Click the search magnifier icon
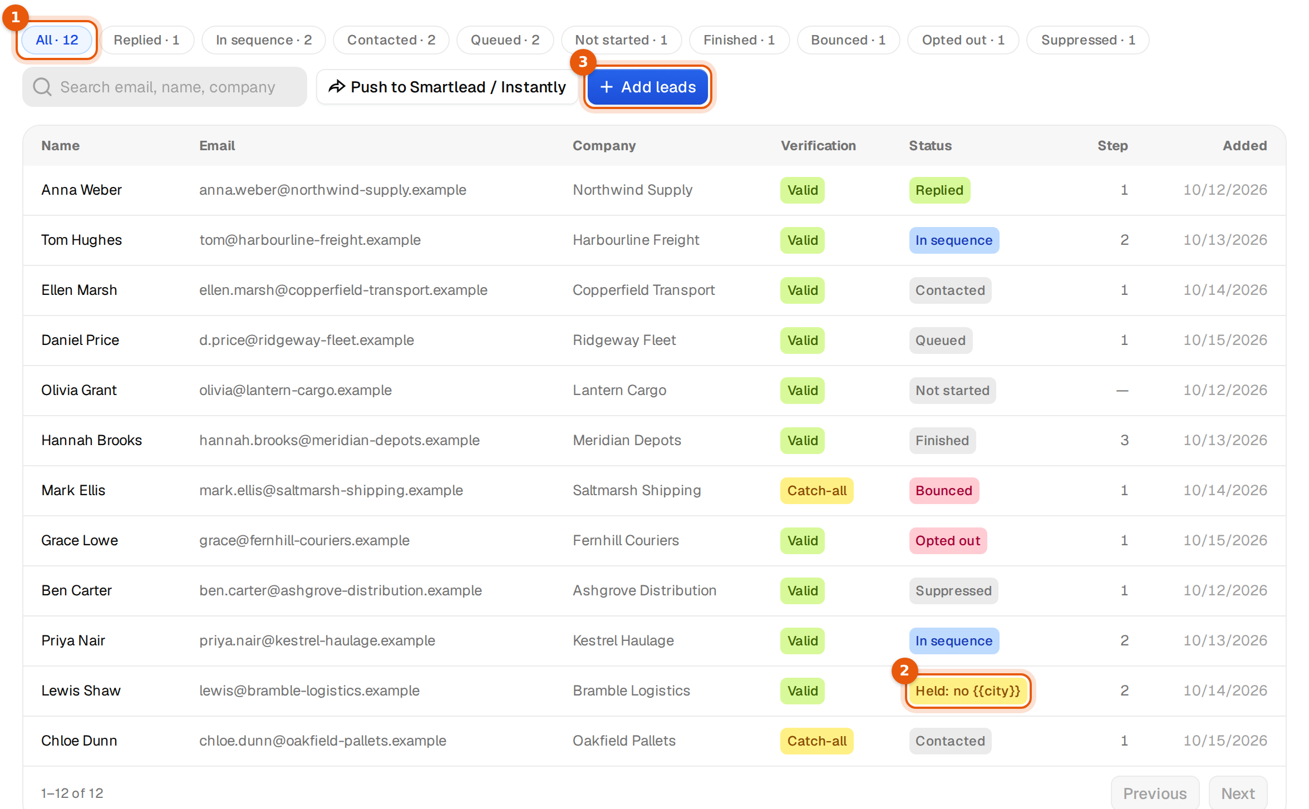Viewport: 1309px width, 809px height. click(x=42, y=87)
